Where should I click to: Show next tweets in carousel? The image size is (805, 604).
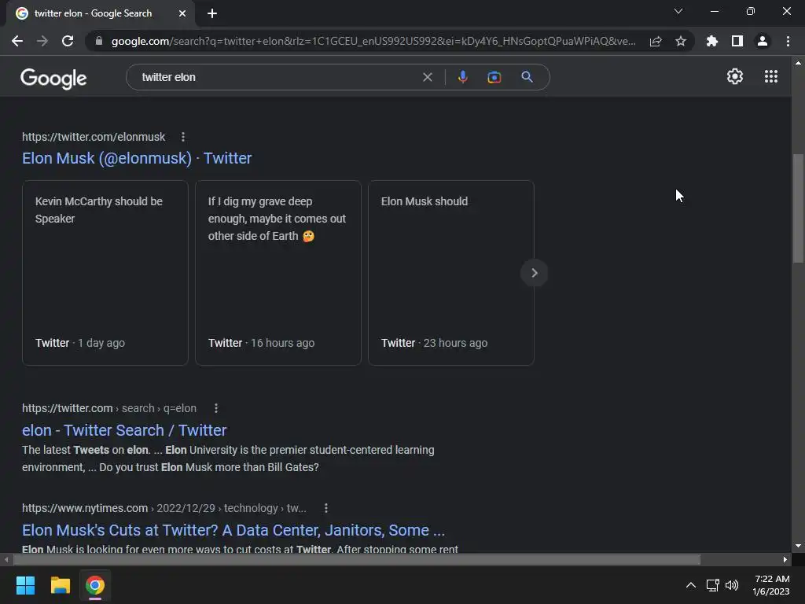(534, 273)
